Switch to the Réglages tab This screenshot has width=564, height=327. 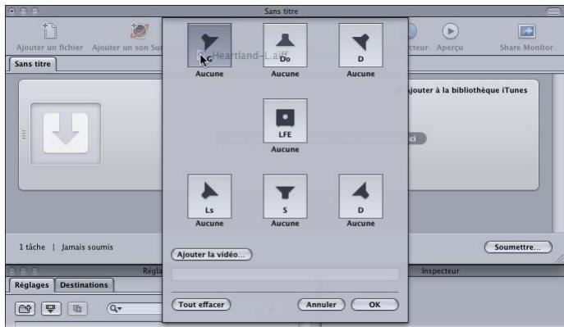[32, 285]
